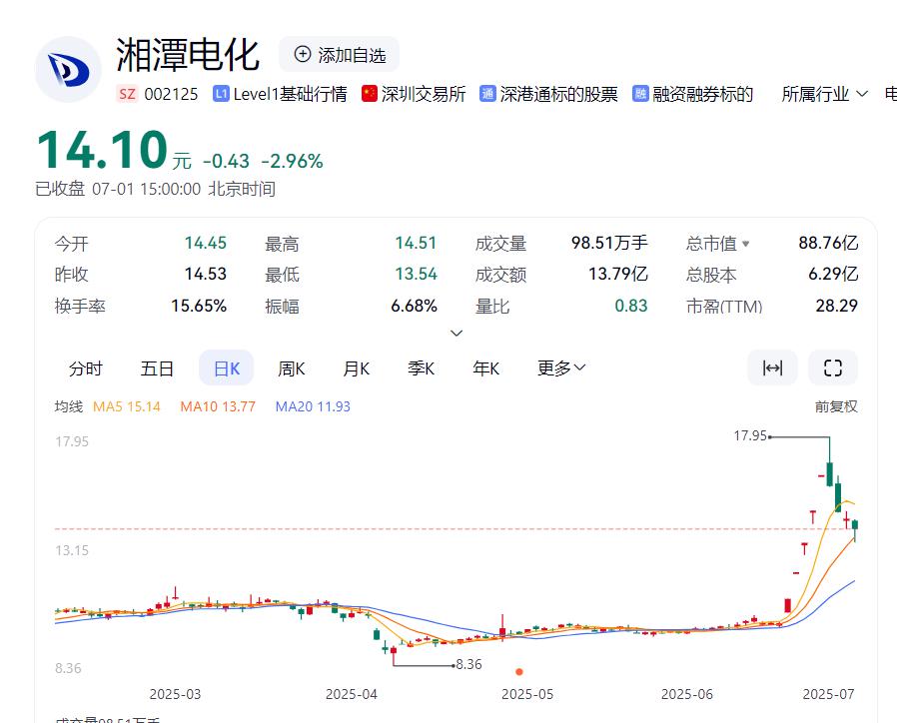Click the 通 深港通标的股票 icon
The width and height of the screenshot is (897, 723).
488,94
